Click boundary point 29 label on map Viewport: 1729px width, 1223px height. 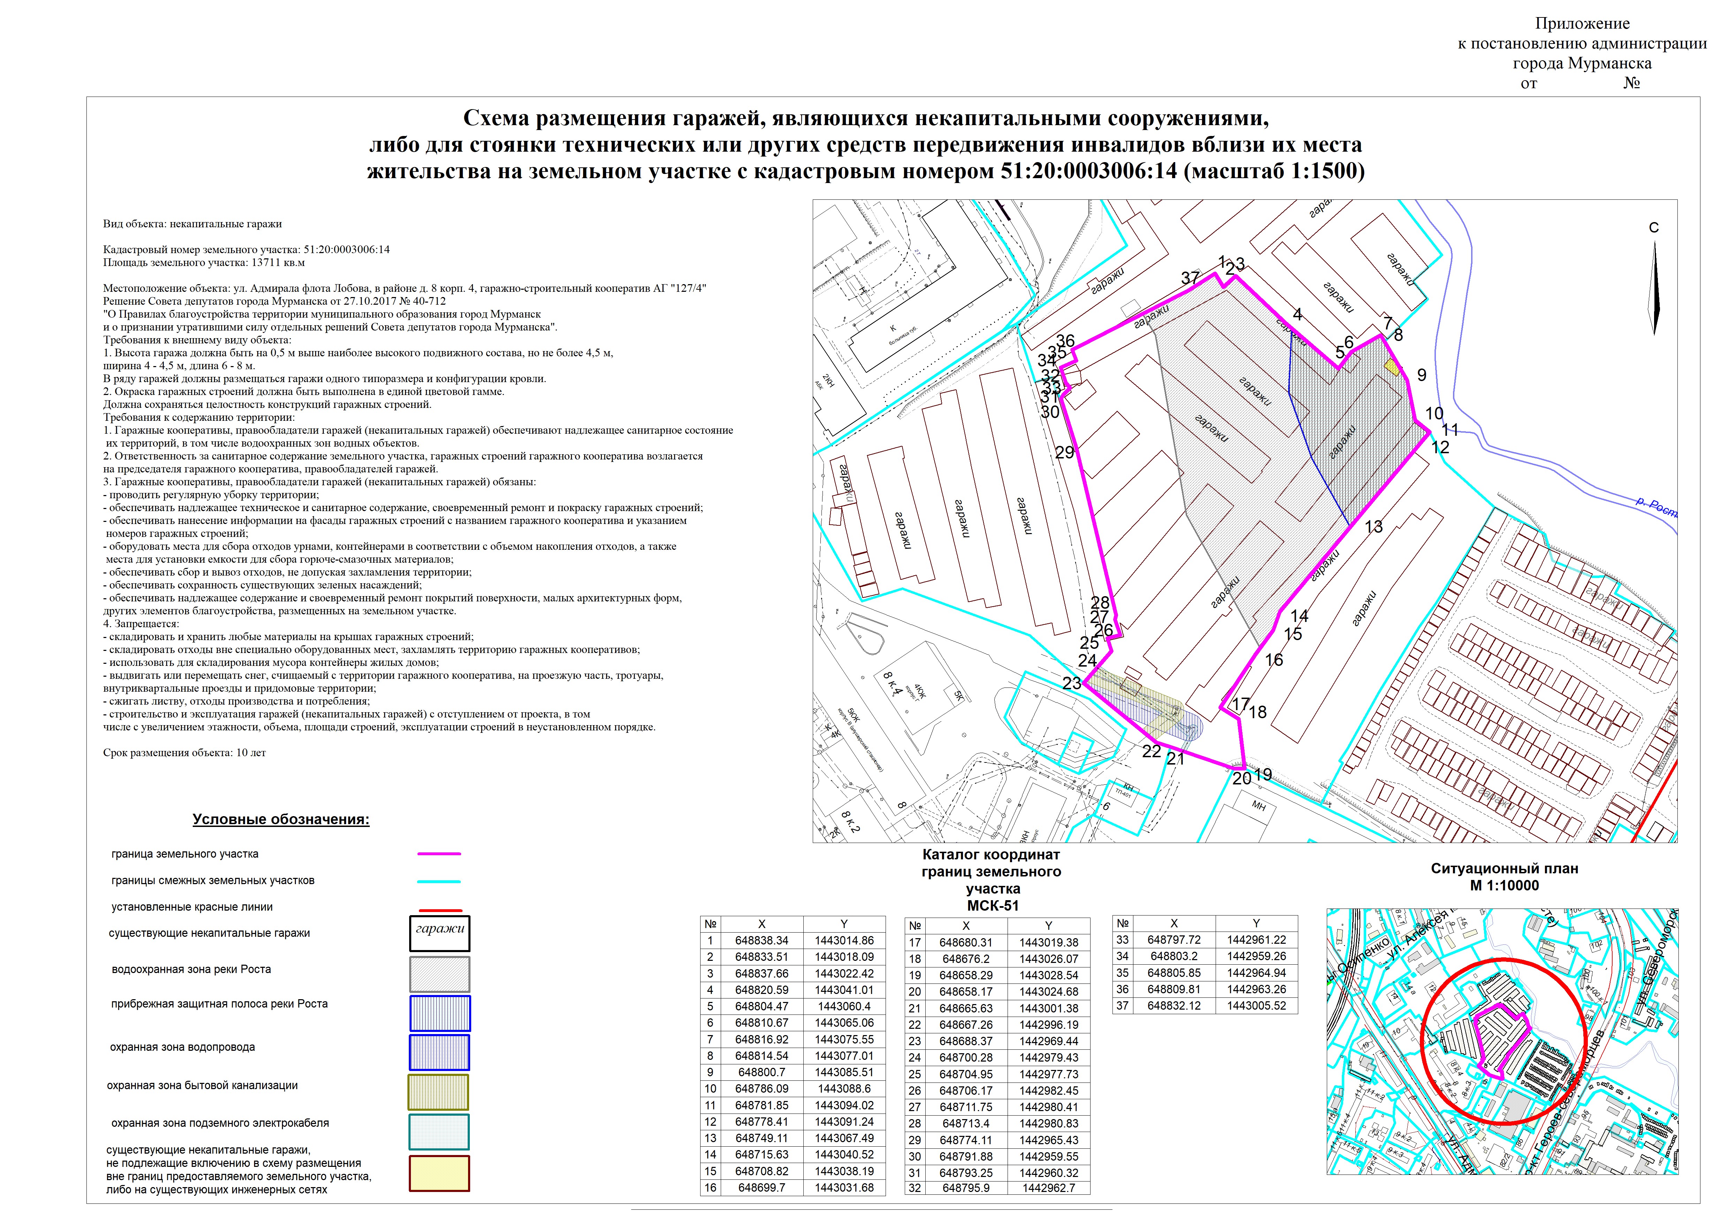coord(1064,453)
